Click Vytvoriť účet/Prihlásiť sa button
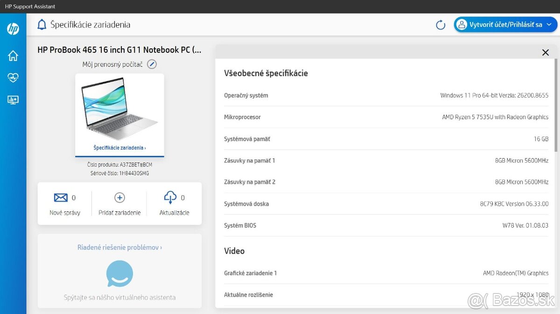560x314 pixels. pos(505,25)
